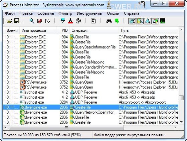Click the Путь column header
187x141 pixels.
pyautogui.click(x=149, y=30)
